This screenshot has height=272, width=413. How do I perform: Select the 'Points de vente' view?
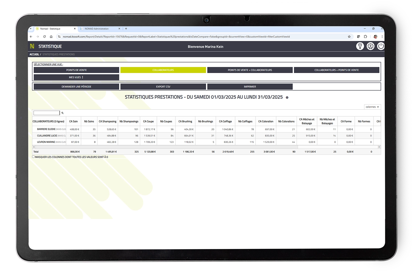point(76,70)
